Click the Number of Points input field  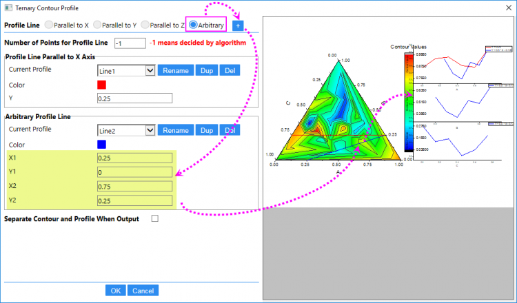tap(130, 43)
